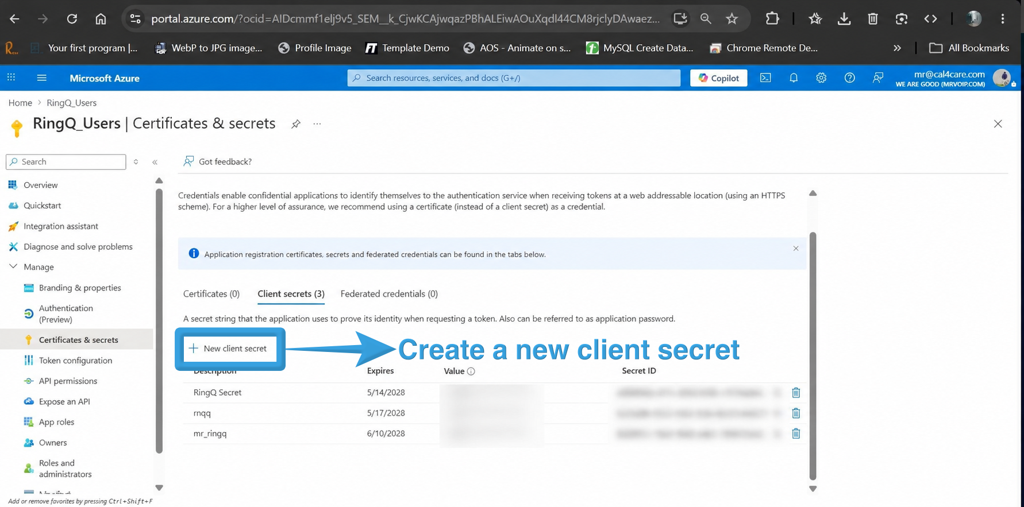Bookmark this page with the Chrome star icon
This screenshot has width=1024, height=507.
732,18
